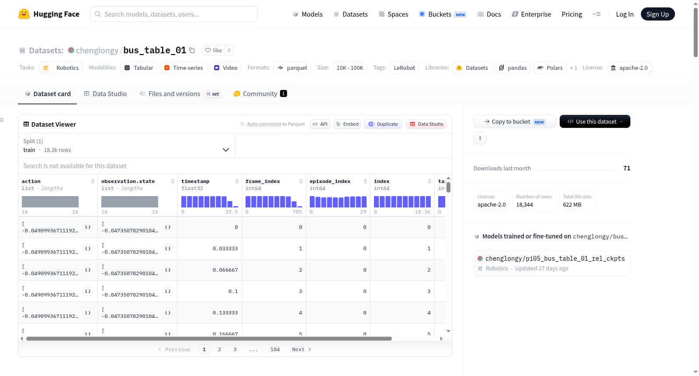Click the Duplicate button
This screenshot has height=376, width=699.
pyautogui.click(x=383, y=124)
